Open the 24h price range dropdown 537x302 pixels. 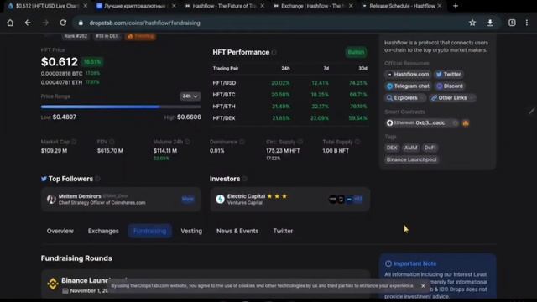point(190,96)
